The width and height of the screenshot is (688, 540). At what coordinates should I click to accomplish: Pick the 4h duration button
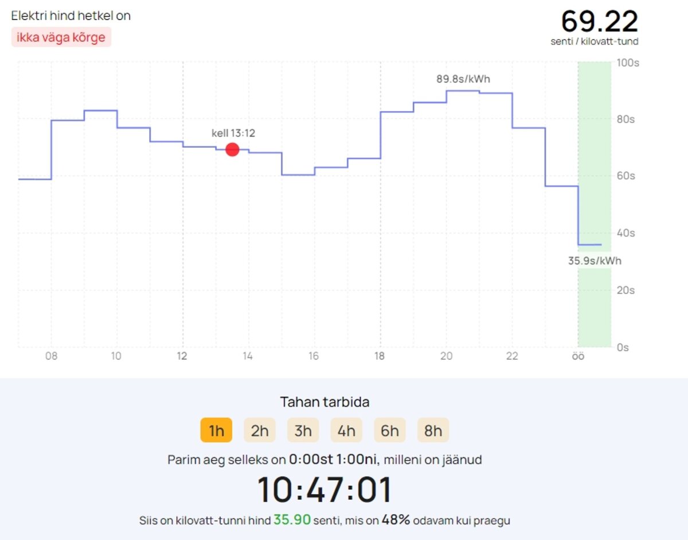pyautogui.click(x=346, y=431)
